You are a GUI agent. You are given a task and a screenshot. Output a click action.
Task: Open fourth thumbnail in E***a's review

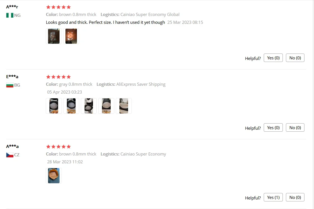[x=106, y=106]
